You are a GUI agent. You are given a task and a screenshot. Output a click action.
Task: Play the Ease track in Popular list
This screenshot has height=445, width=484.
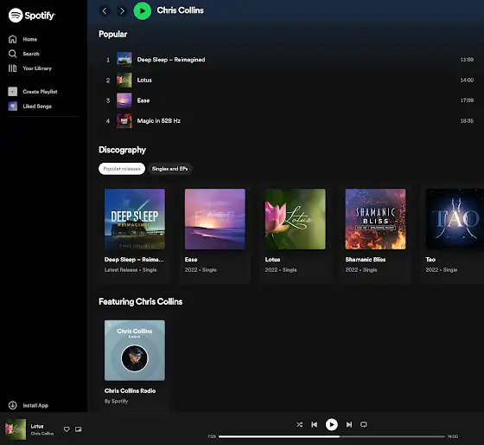289,100
